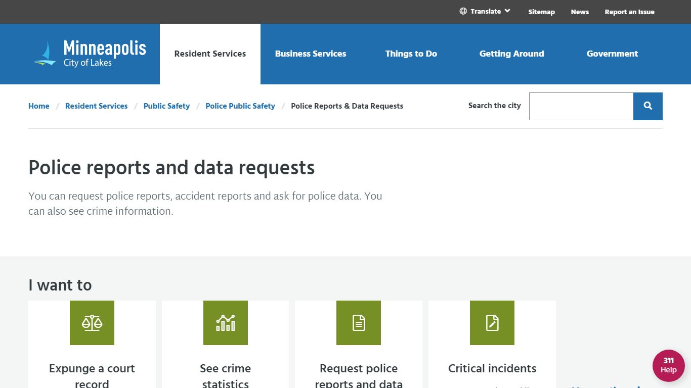Click the Public Safety breadcrumb link
The image size is (691, 388).
tap(166, 106)
